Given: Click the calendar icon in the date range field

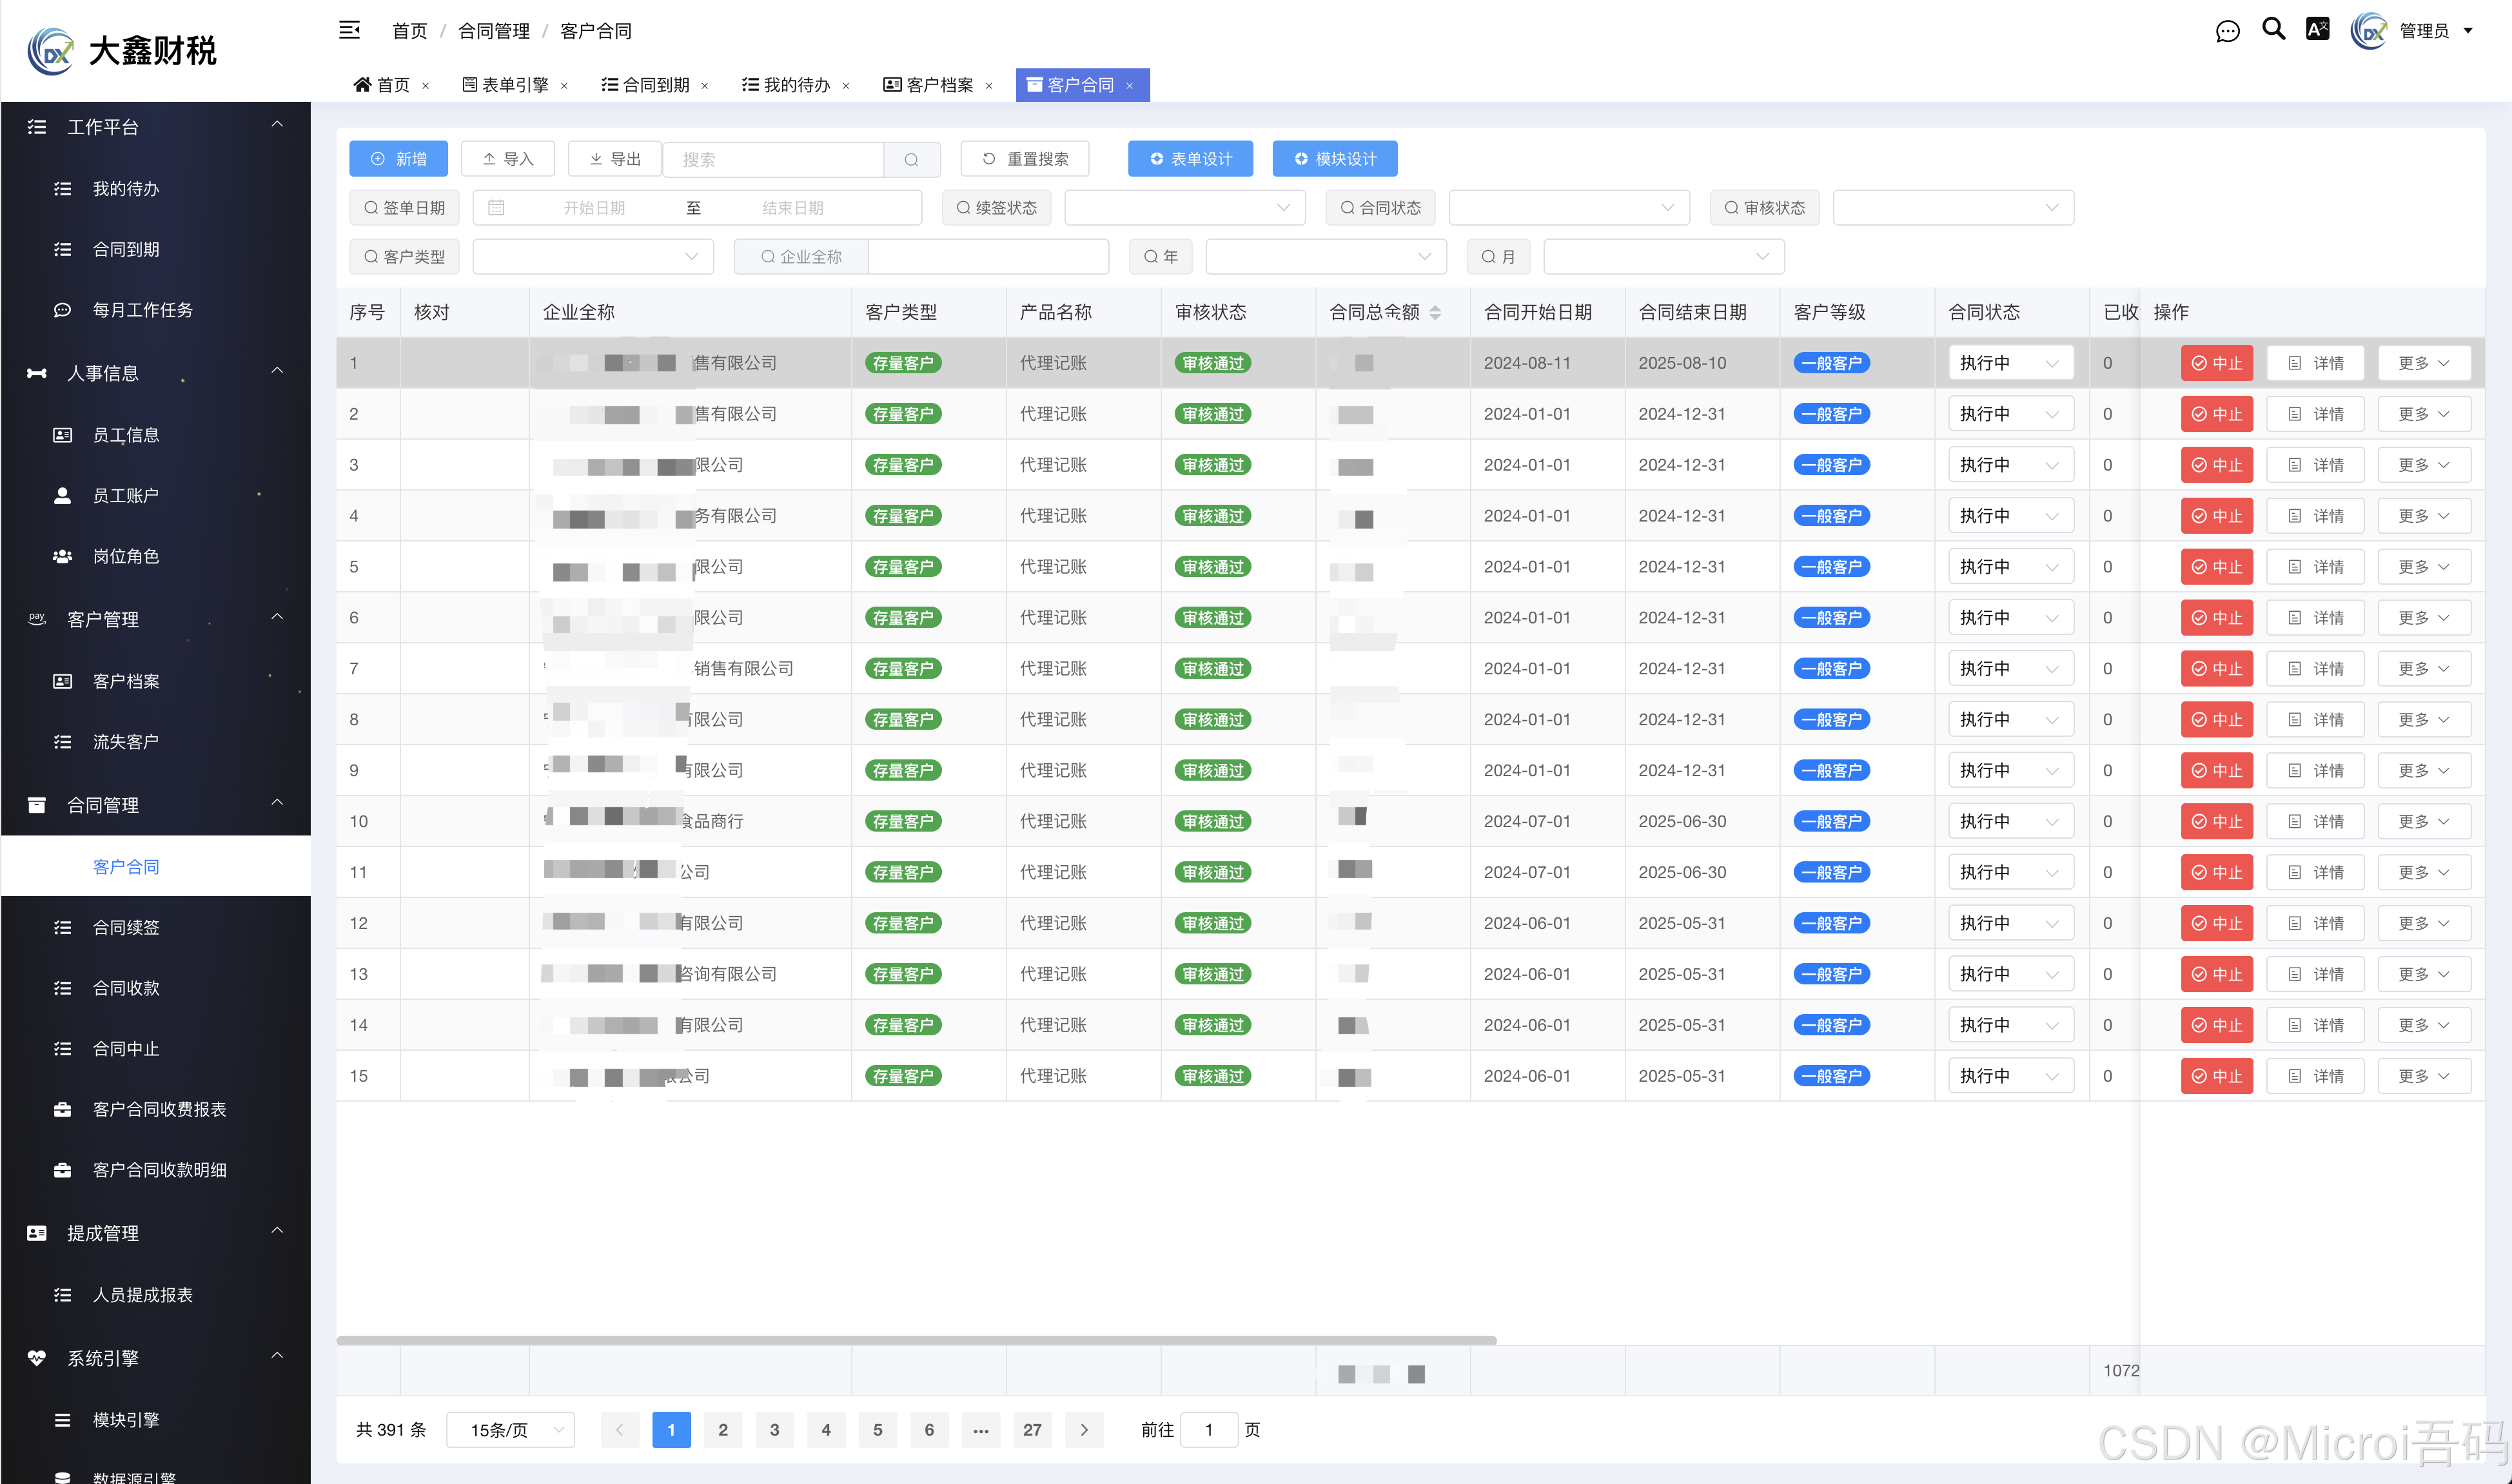Looking at the screenshot, I should 496,208.
